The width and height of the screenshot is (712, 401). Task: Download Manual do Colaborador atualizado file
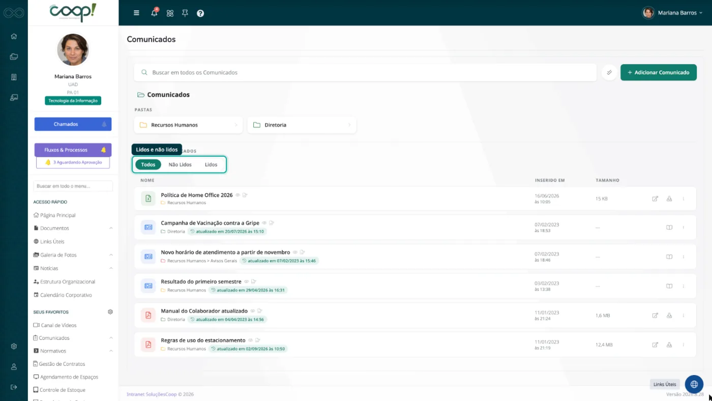pyautogui.click(x=669, y=316)
